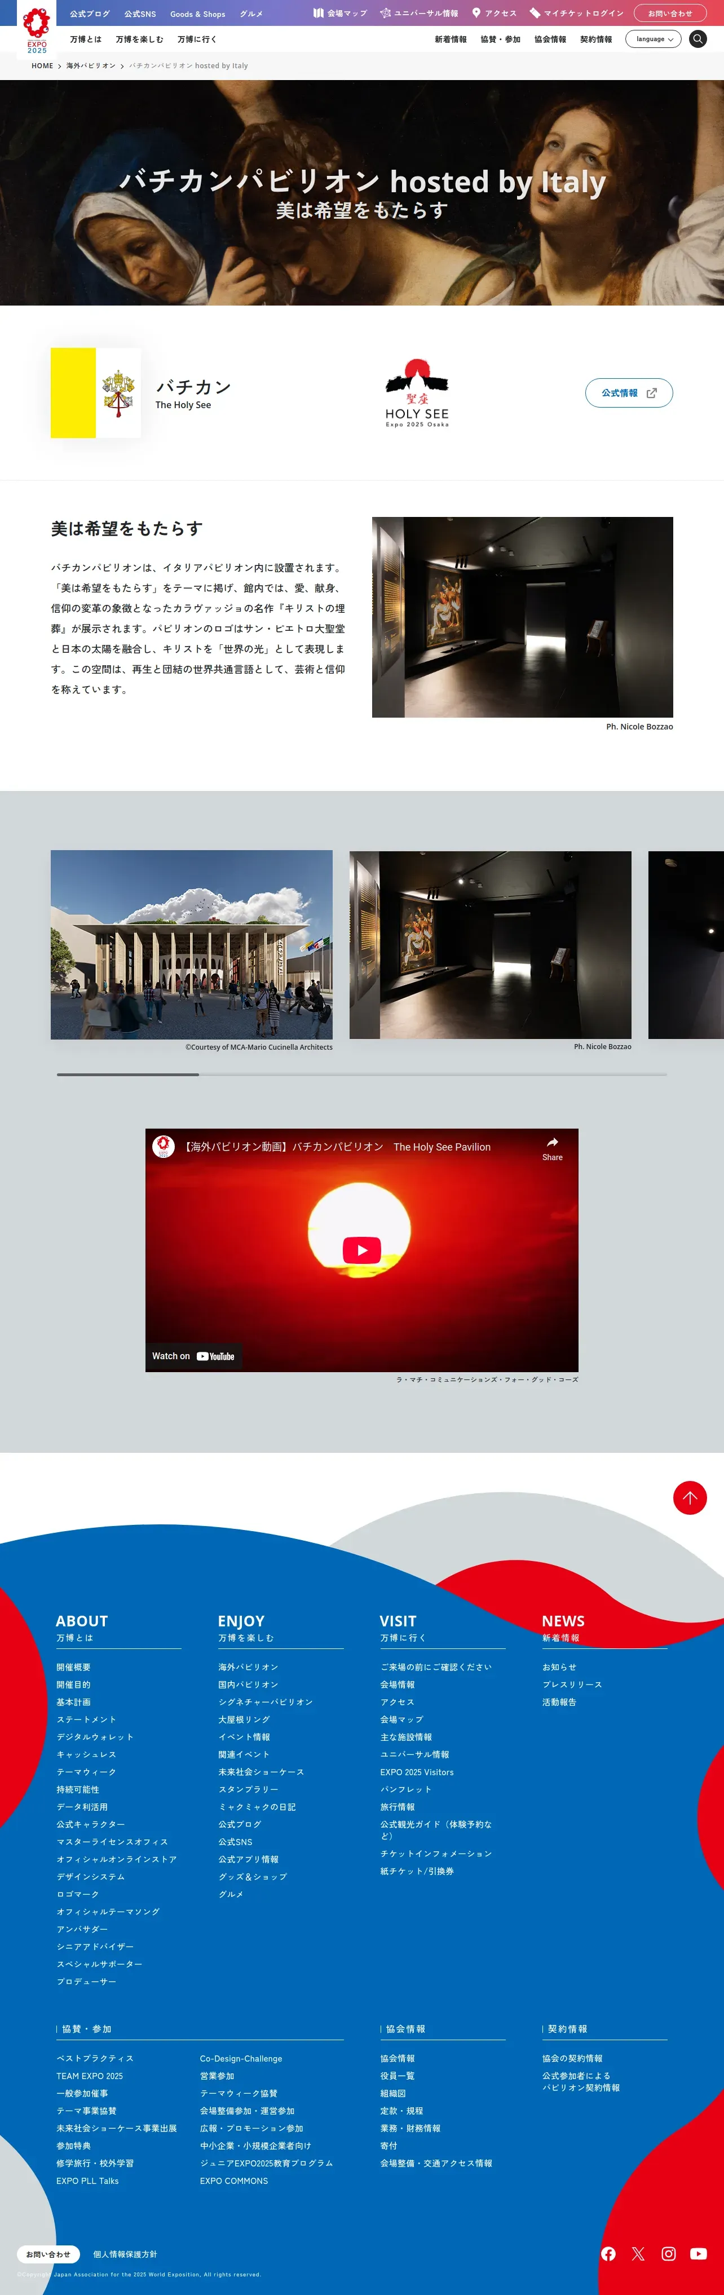Open TEAM EXPO 2025 in the footer
This screenshot has width=724, height=2295.
[x=90, y=2076]
